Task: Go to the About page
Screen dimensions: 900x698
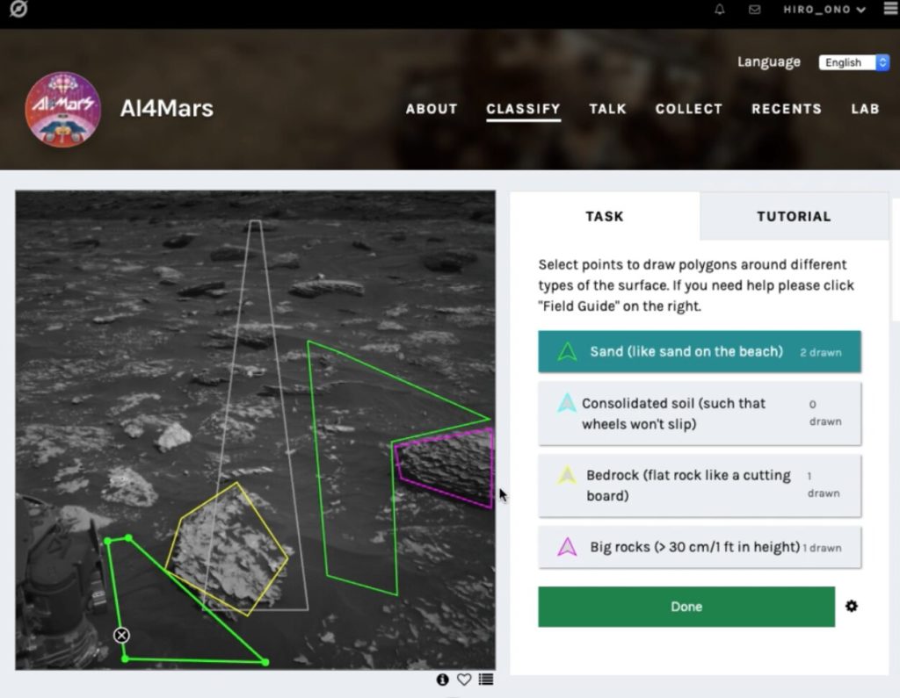Action: (x=432, y=109)
